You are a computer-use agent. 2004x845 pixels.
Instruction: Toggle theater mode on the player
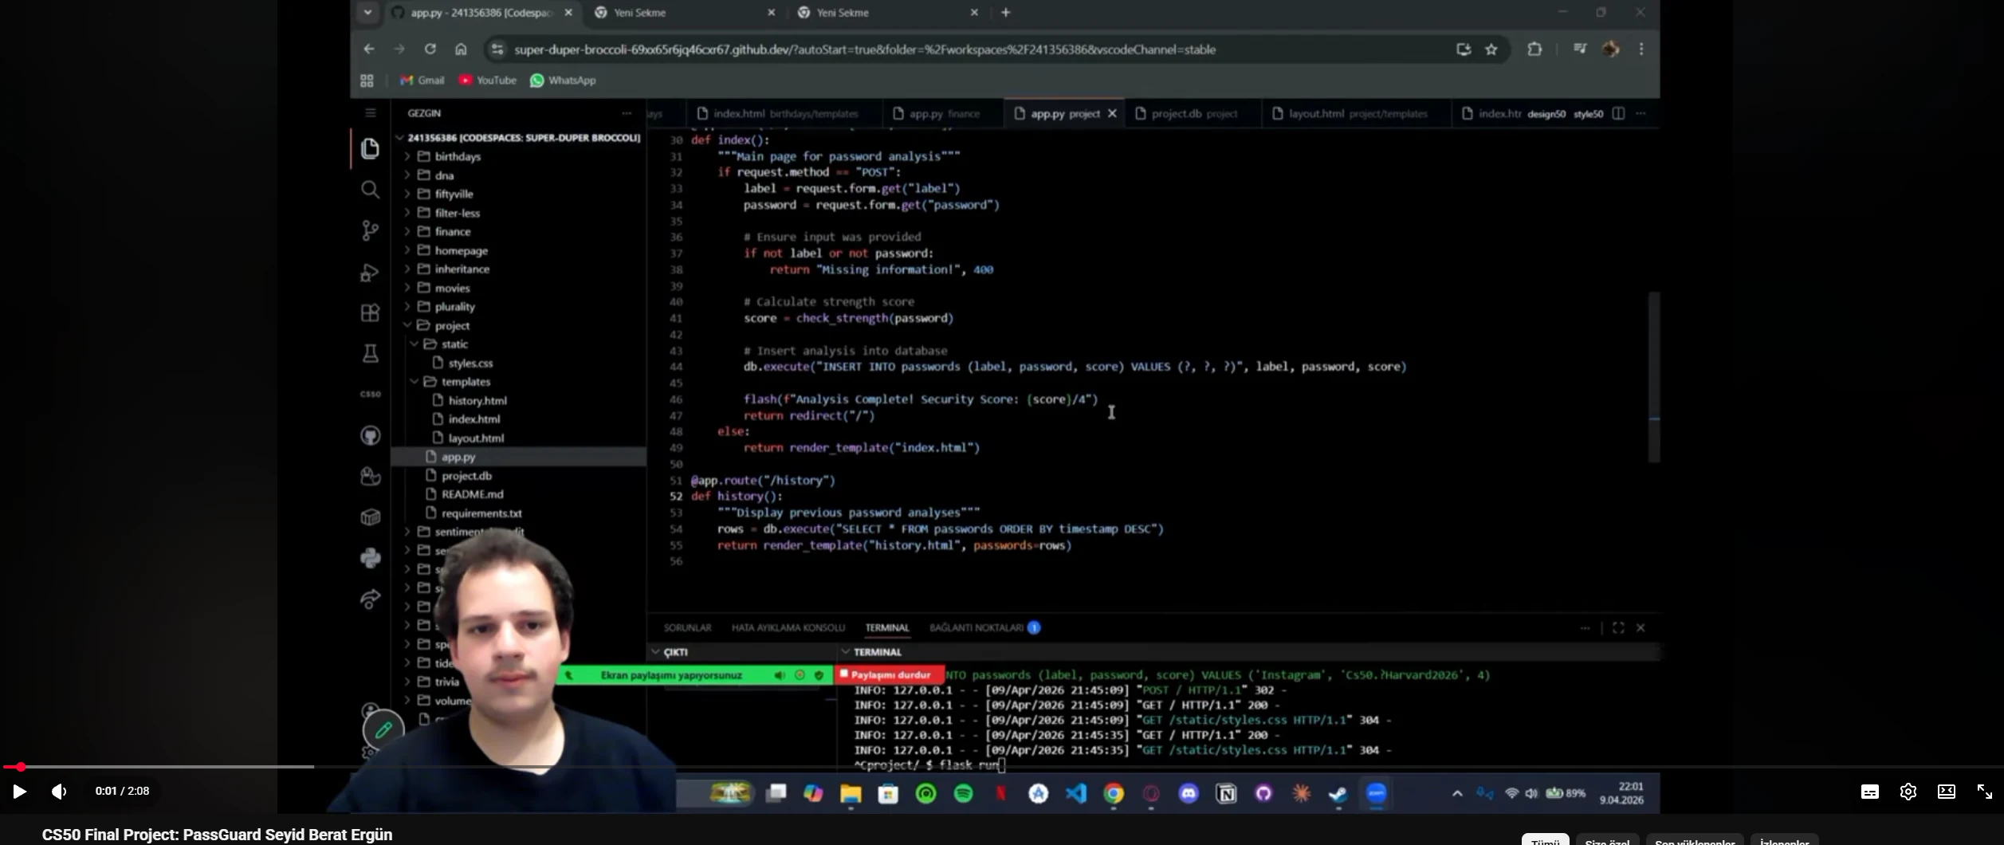click(x=1946, y=791)
